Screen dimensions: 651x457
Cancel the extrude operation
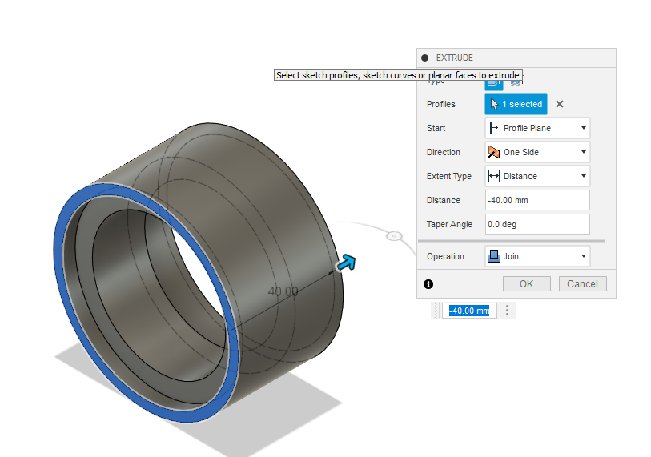pos(582,283)
